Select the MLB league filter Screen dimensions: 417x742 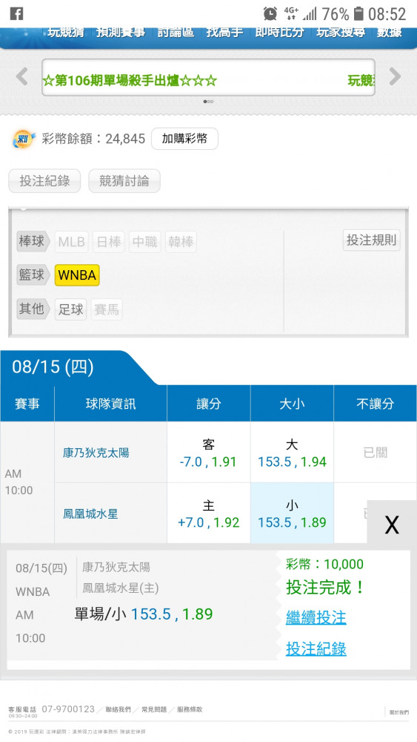pyautogui.click(x=72, y=242)
